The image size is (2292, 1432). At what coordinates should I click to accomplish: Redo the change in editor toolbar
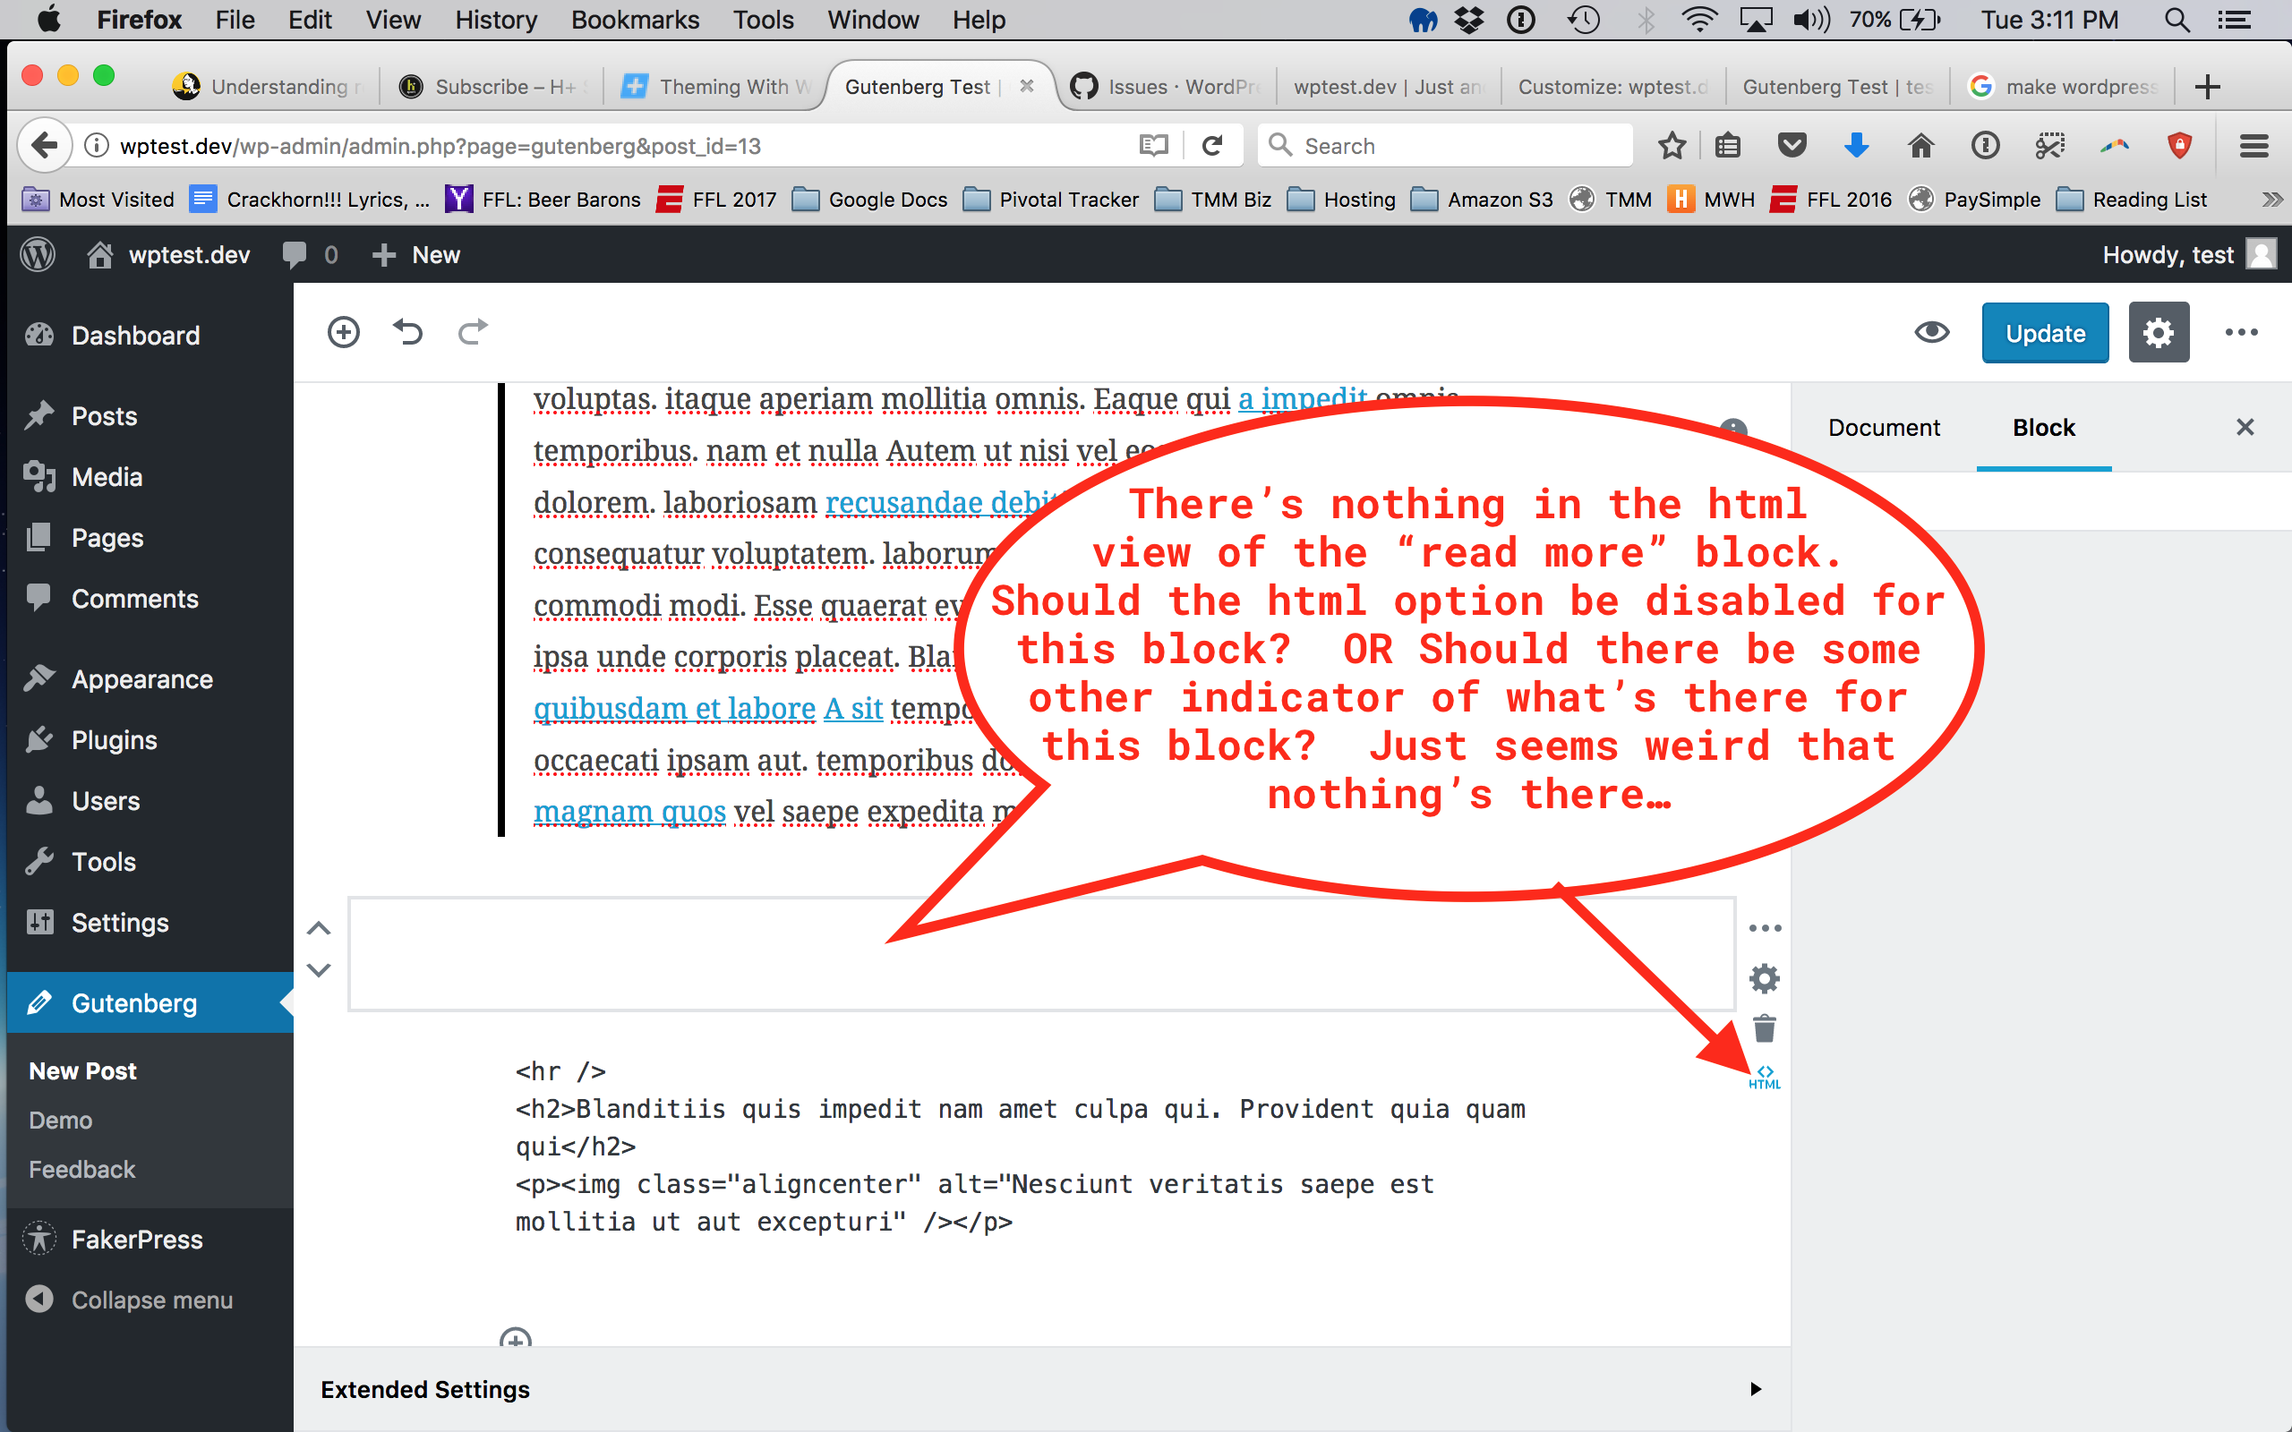[x=473, y=332]
